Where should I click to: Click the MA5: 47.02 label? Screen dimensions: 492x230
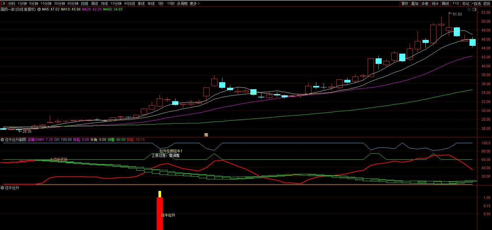51,9
